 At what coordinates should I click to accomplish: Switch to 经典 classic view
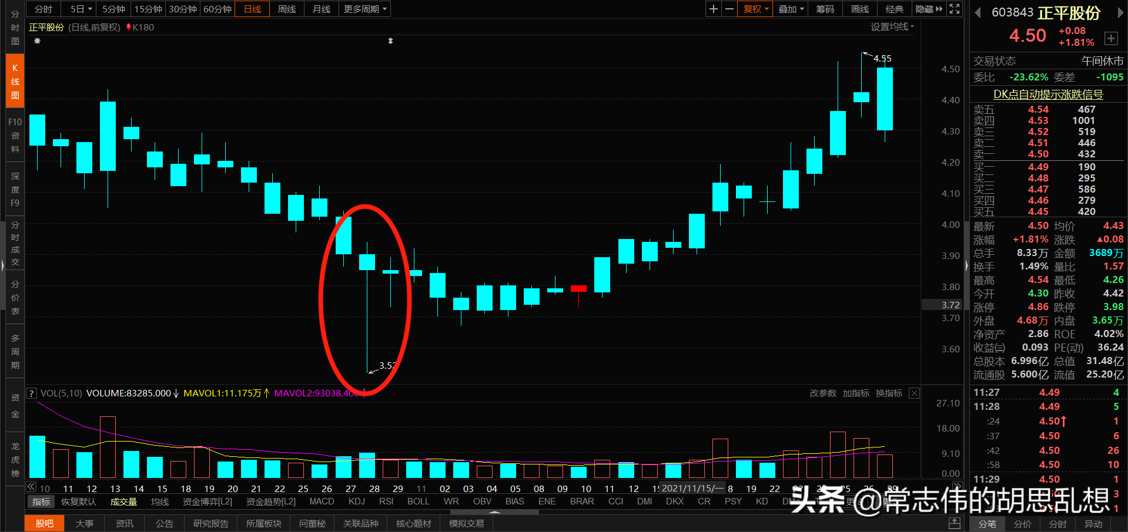[894, 9]
